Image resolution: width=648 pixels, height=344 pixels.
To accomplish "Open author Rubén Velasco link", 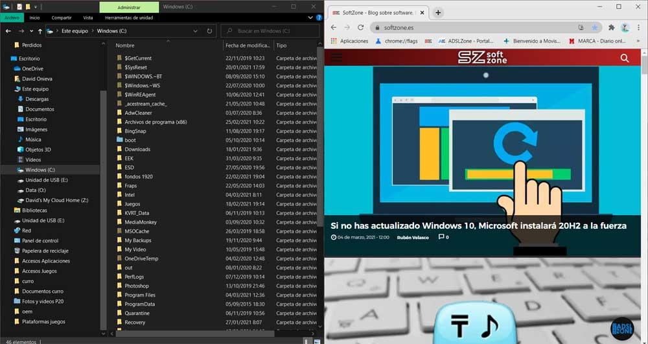I will [x=412, y=238].
